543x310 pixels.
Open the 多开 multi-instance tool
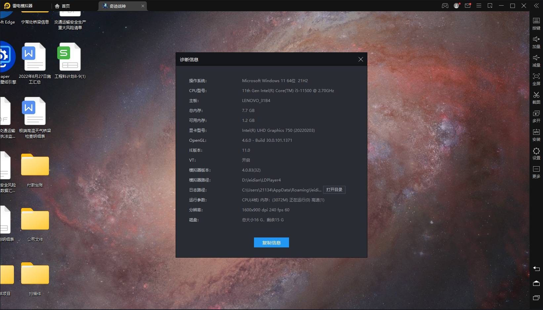tap(536, 116)
